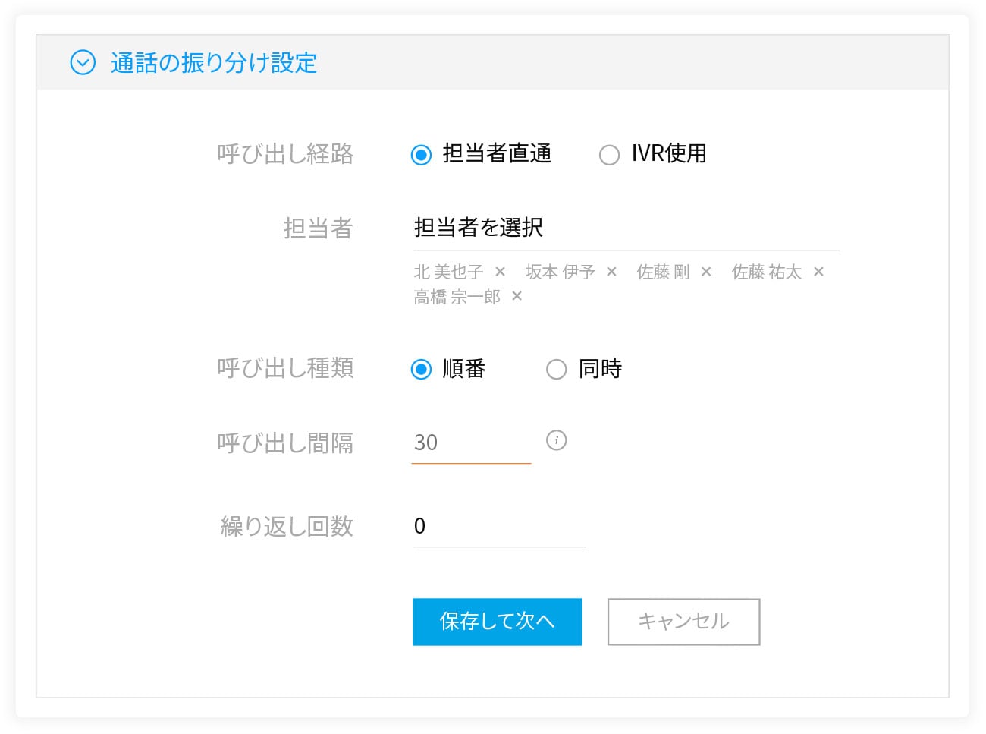Click the 呼び出し間隔 input field
Viewport: 986px width, 734px height.
470,443
